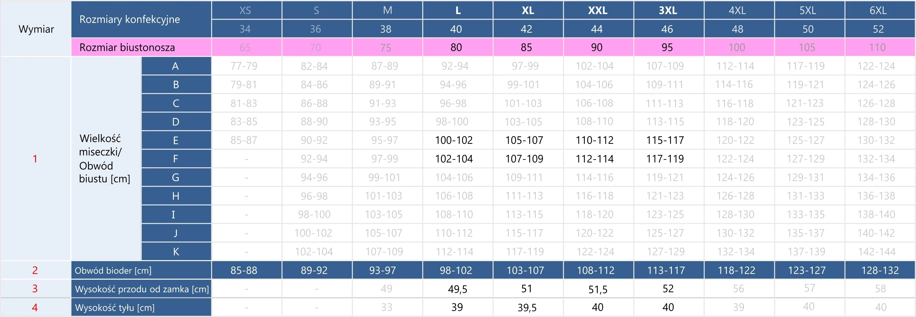This screenshot has height=317, width=916.
Task: Select the cup E row header
Action: coord(176,140)
